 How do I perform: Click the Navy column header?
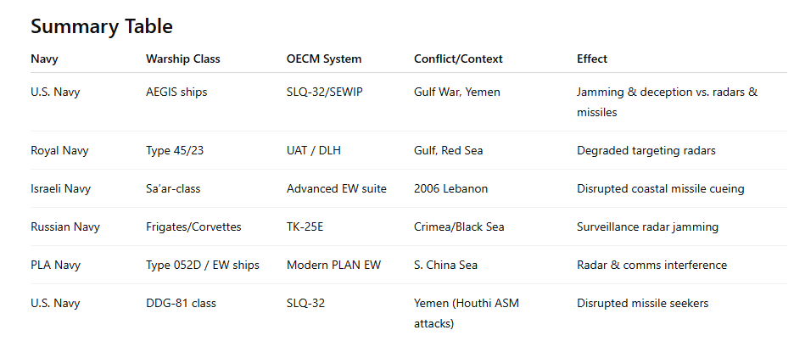(x=44, y=59)
